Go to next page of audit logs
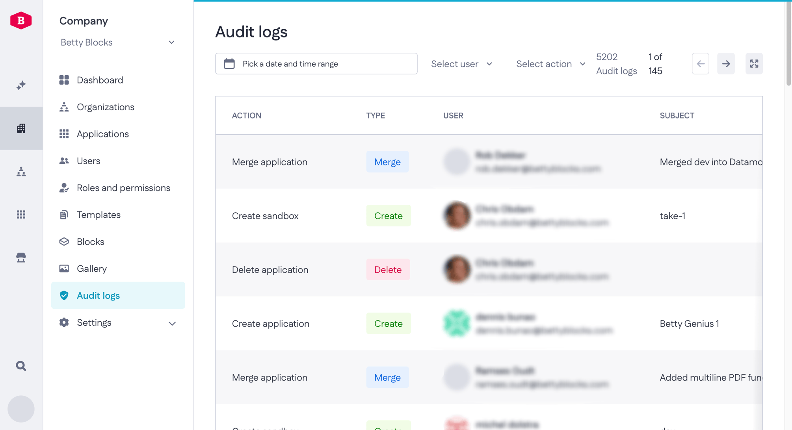 (x=726, y=64)
